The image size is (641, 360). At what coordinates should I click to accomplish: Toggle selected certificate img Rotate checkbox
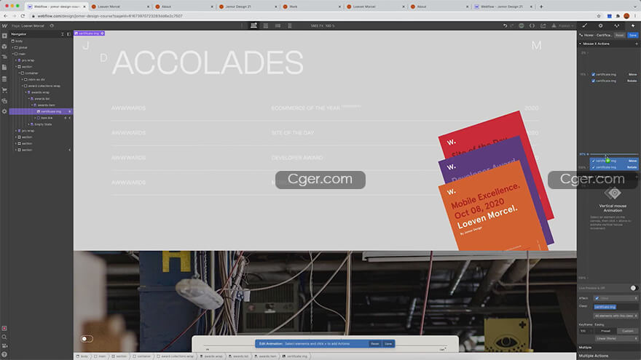tap(593, 167)
